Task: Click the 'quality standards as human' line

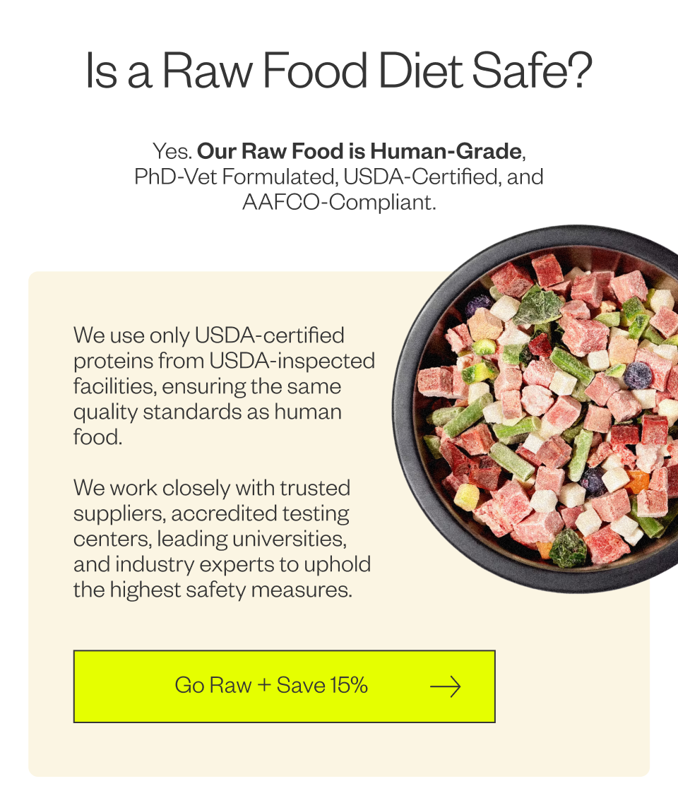Action: [x=207, y=412]
